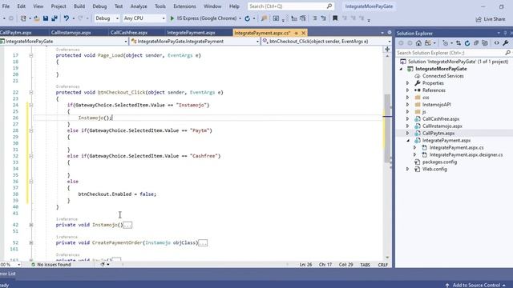
Task: Click the Live Share button
Action: click(491, 19)
